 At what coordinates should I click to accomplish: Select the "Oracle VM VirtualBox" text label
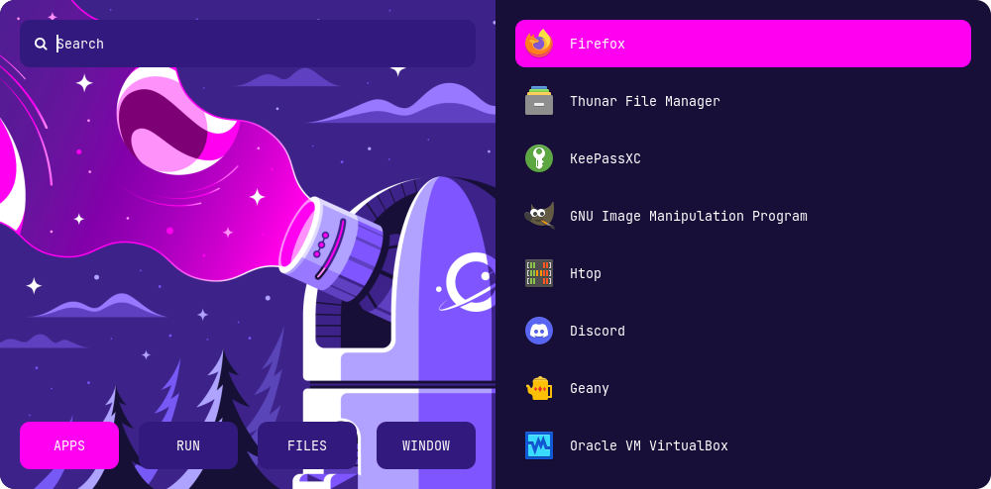[648, 445]
